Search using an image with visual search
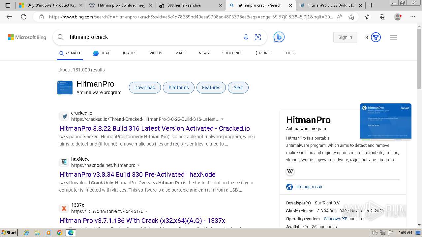Screen dimensions: 422x237 coord(258,37)
